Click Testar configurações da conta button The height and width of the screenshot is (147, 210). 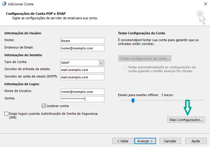click(x=145, y=59)
